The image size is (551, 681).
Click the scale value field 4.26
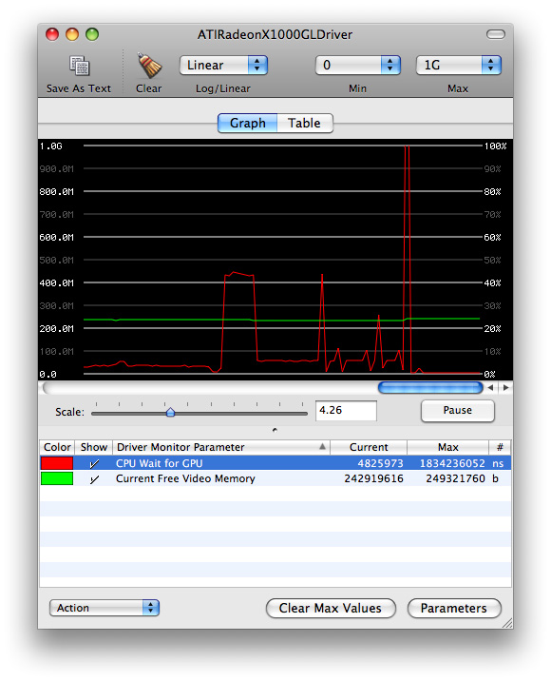[x=346, y=411]
